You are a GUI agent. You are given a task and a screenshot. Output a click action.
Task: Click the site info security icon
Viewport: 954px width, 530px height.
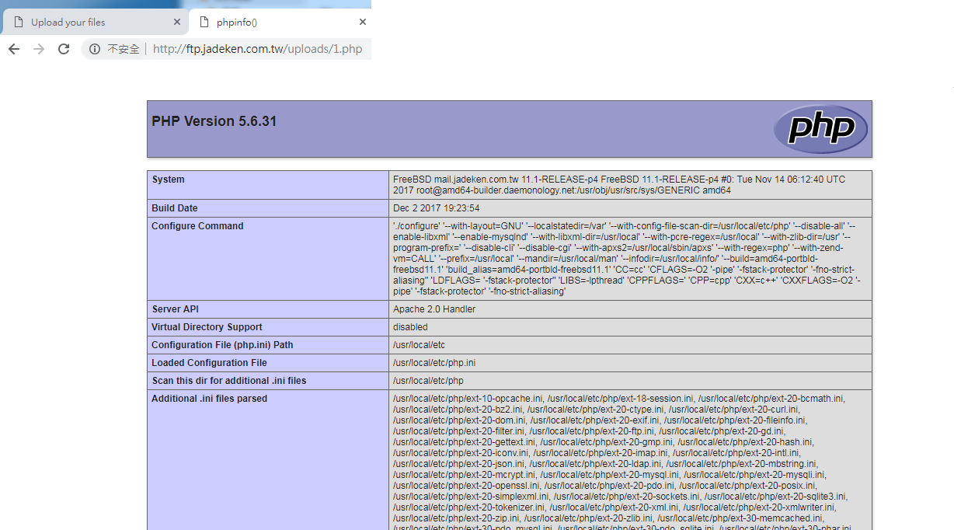click(x=95, y=49)
